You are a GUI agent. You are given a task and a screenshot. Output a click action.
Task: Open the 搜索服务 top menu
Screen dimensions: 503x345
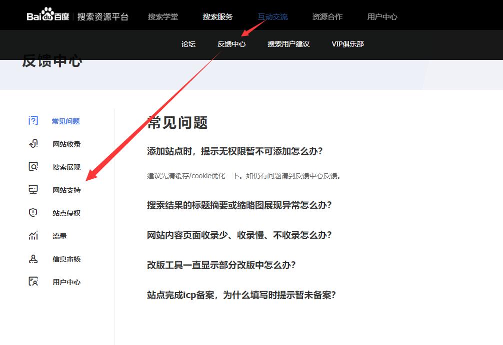coord(217,16)
